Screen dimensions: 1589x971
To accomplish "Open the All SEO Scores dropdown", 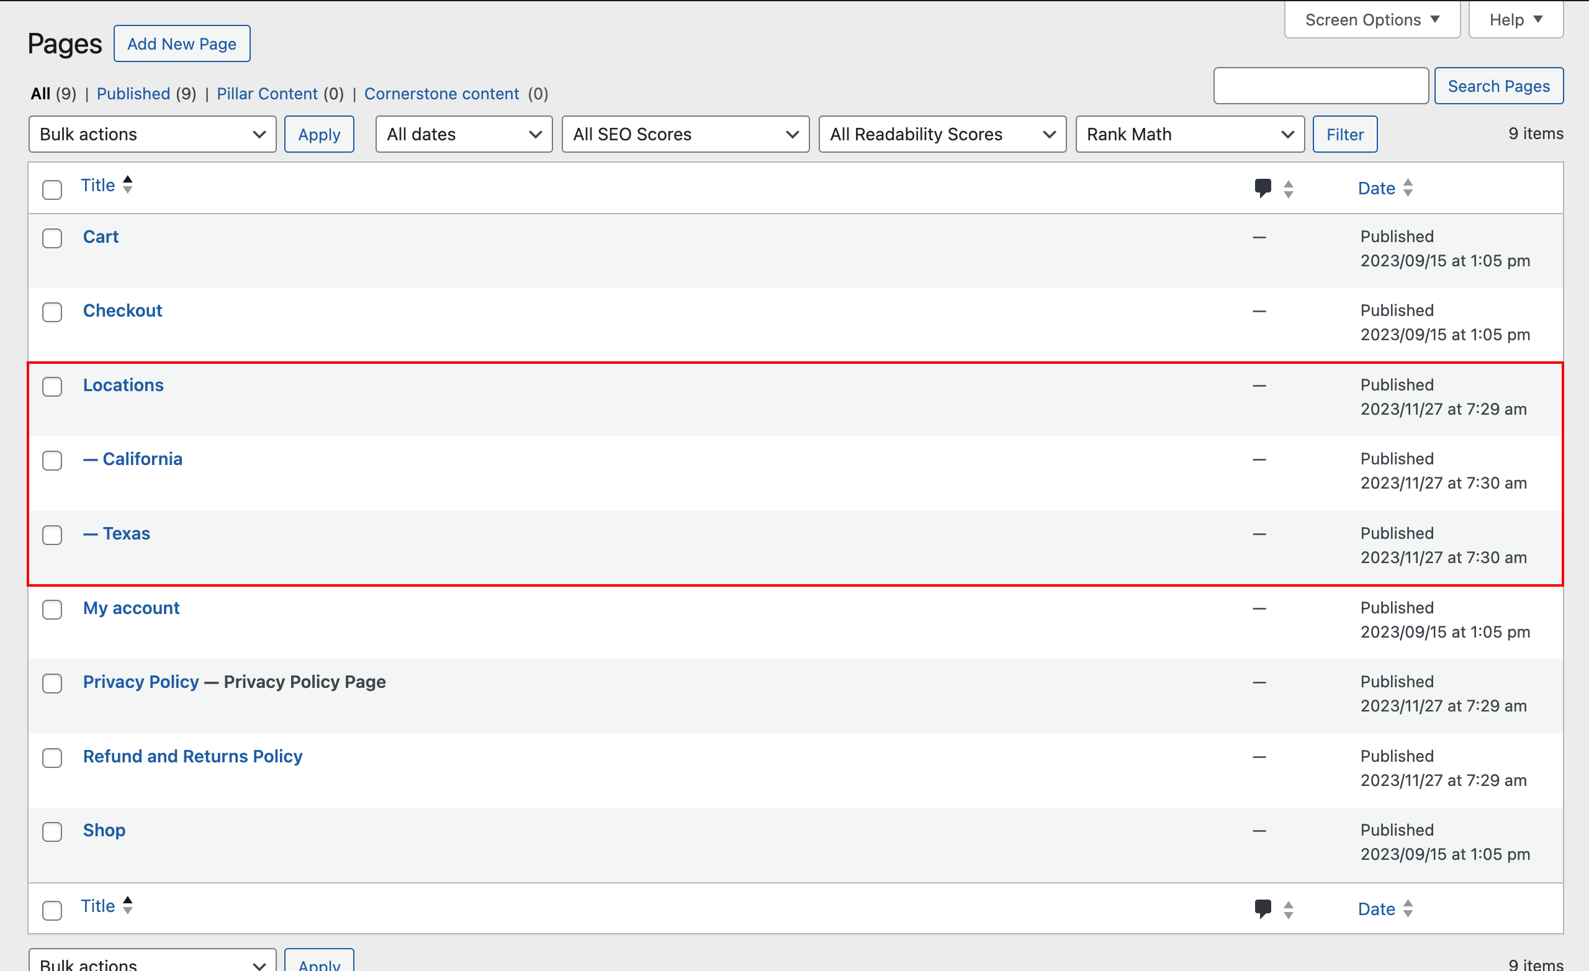I will (x=685, y=133).
